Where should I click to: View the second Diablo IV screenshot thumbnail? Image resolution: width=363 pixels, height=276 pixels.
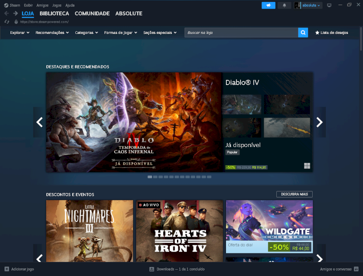pos(287,105)
